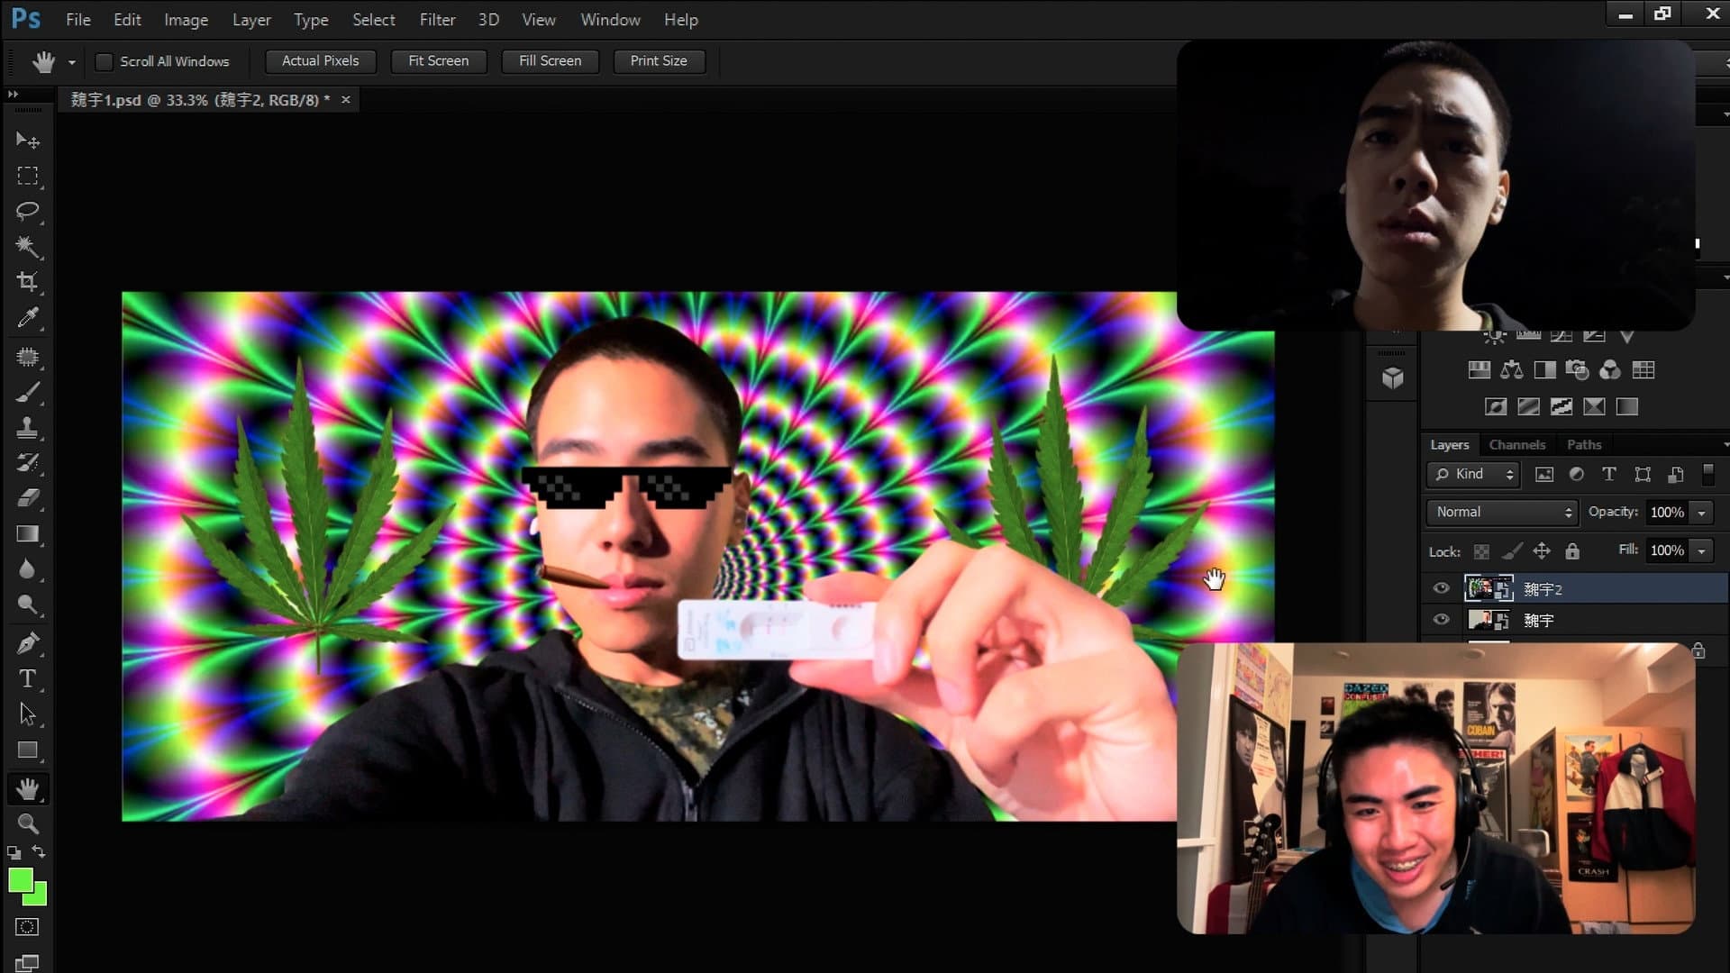Open the Normal blend mode dropdown
1730x973 pixels.
point(1501,512)
